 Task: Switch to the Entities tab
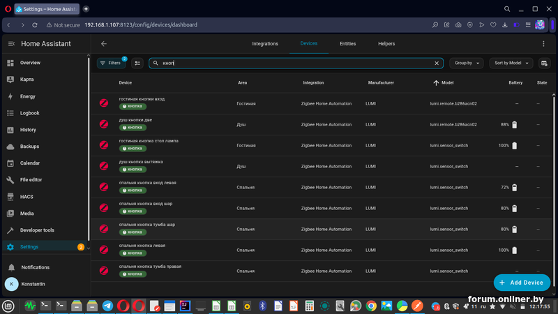click(347, 43)
